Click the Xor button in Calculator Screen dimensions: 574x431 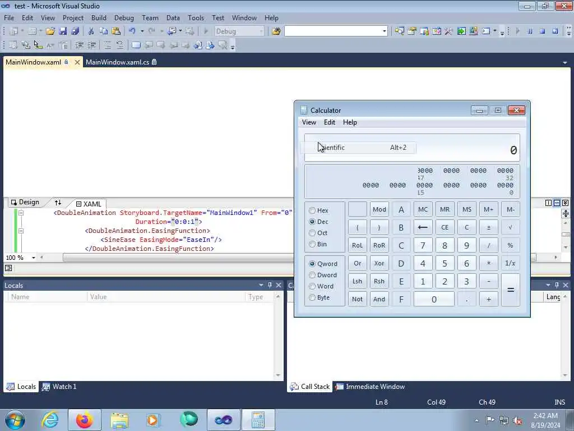379,263
